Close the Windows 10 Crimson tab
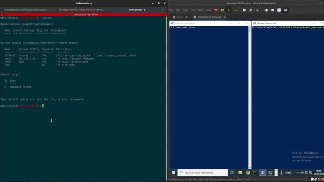 pyautogui.click(x=224, y=17)
